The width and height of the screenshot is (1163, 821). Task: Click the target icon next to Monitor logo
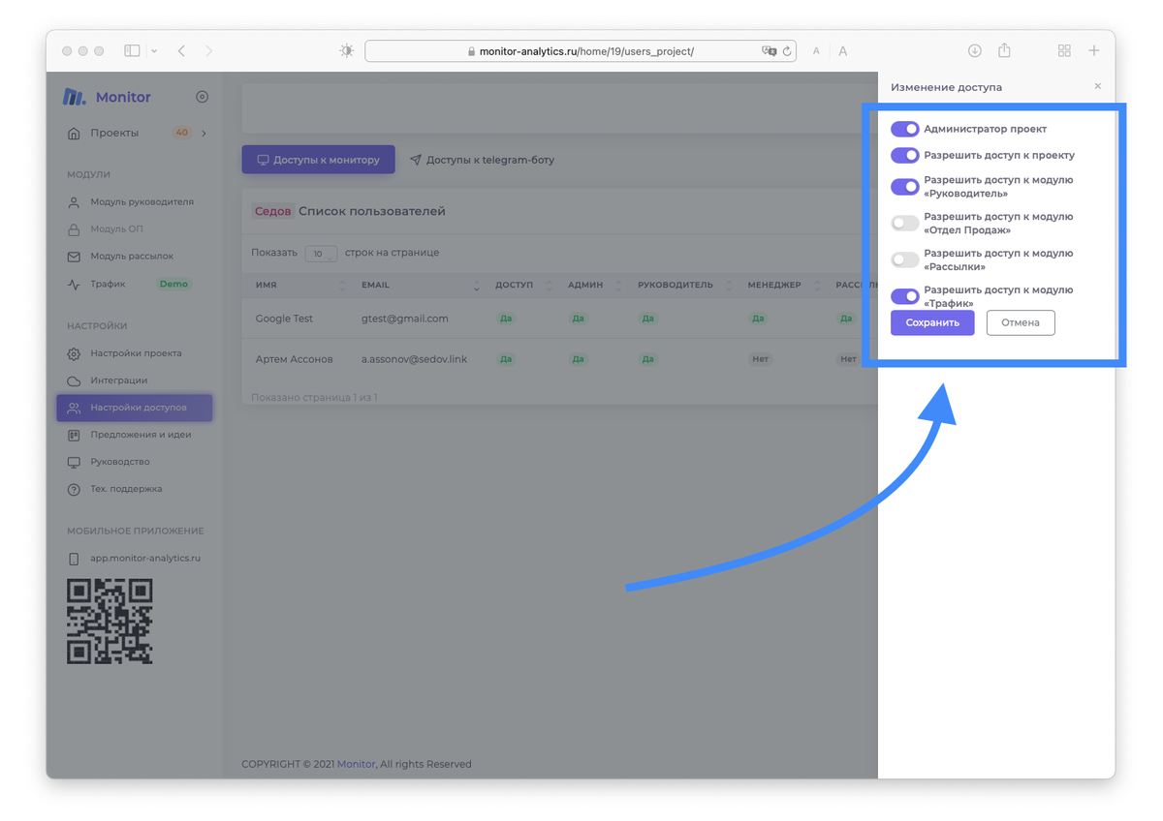(202, 97)
